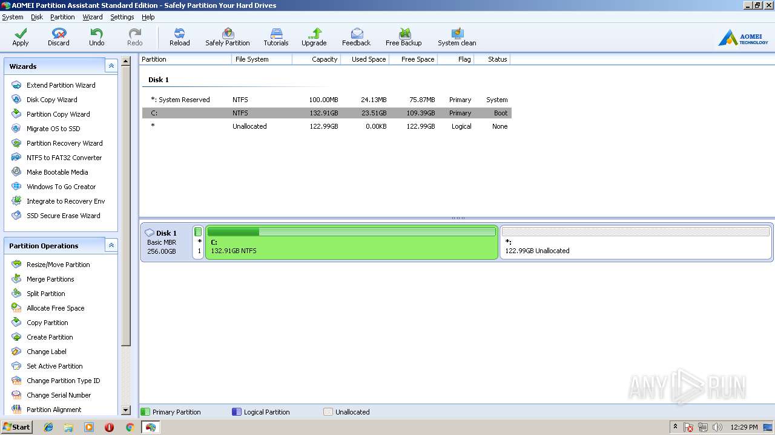Open the Disk menu
The image size is (775, 435).
pos(37,17)
